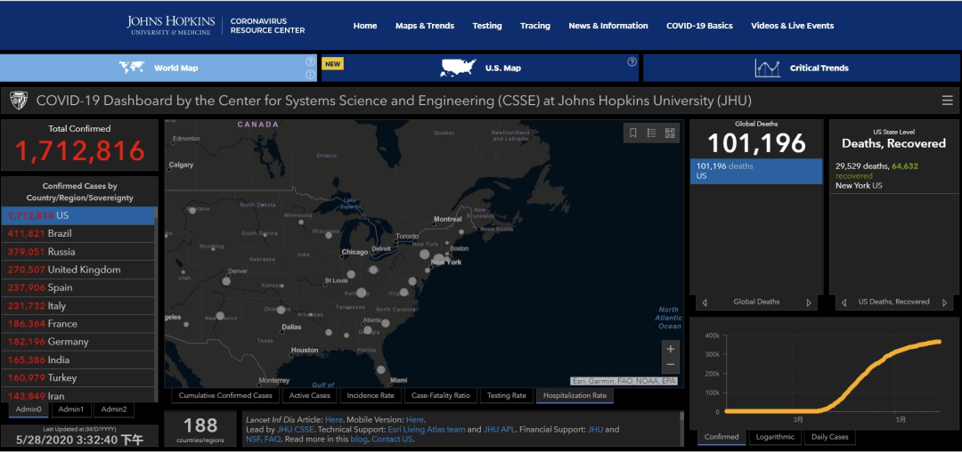Click the info icon on World Map tab
962x453 pixels.
pos(310,74)
